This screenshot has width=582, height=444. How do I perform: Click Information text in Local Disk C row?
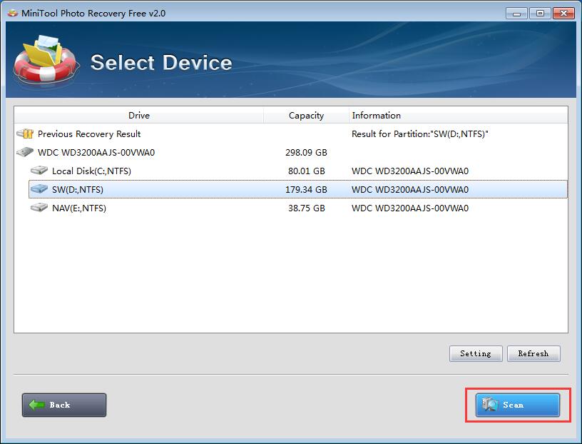pyautogui.click(x=410, y=171)
